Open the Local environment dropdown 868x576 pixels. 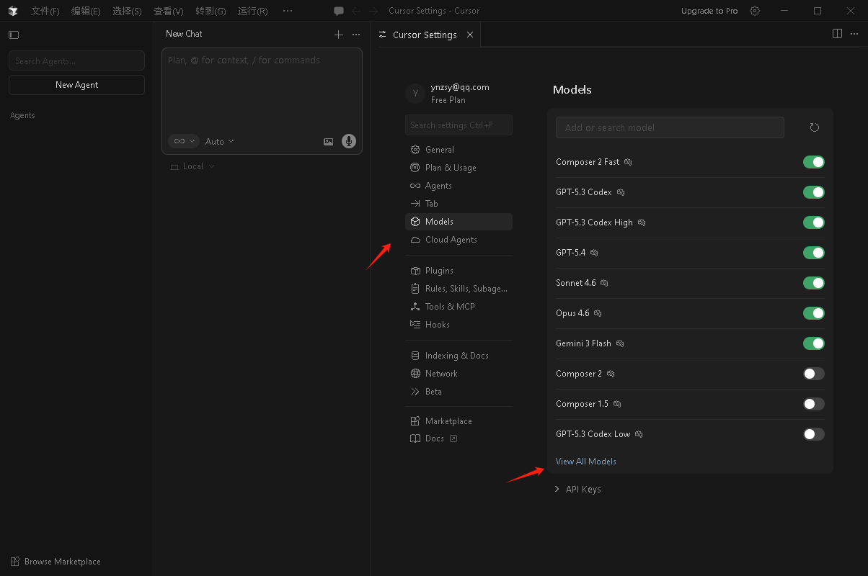192,166
